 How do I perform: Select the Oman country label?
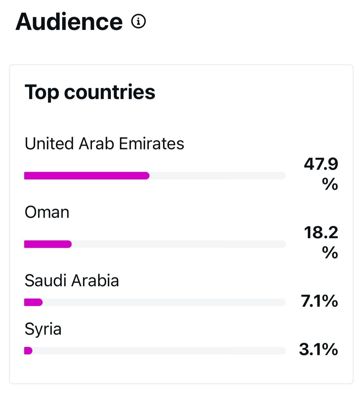pos(47,212)
